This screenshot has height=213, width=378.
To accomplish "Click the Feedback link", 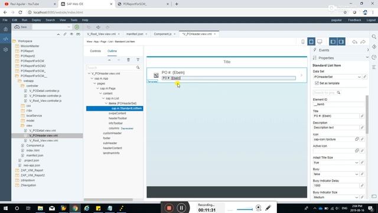I will pos(354,20).
